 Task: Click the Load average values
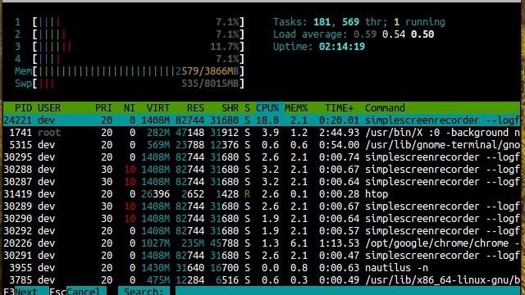pos(394,34)
